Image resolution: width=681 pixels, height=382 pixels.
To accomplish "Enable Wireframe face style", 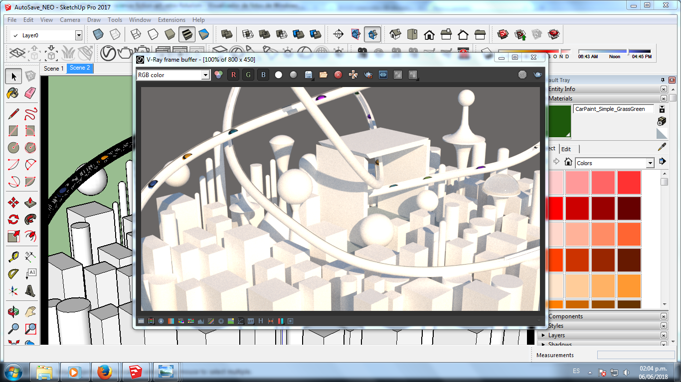I will pos(136,34).
